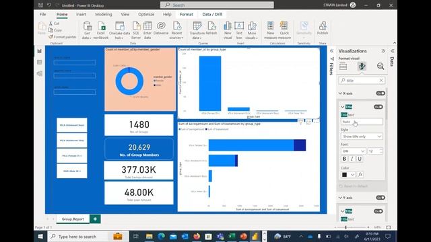431x242 pixels.
Task: Open the Enter data table tool
Action: [x=147, y=30]
